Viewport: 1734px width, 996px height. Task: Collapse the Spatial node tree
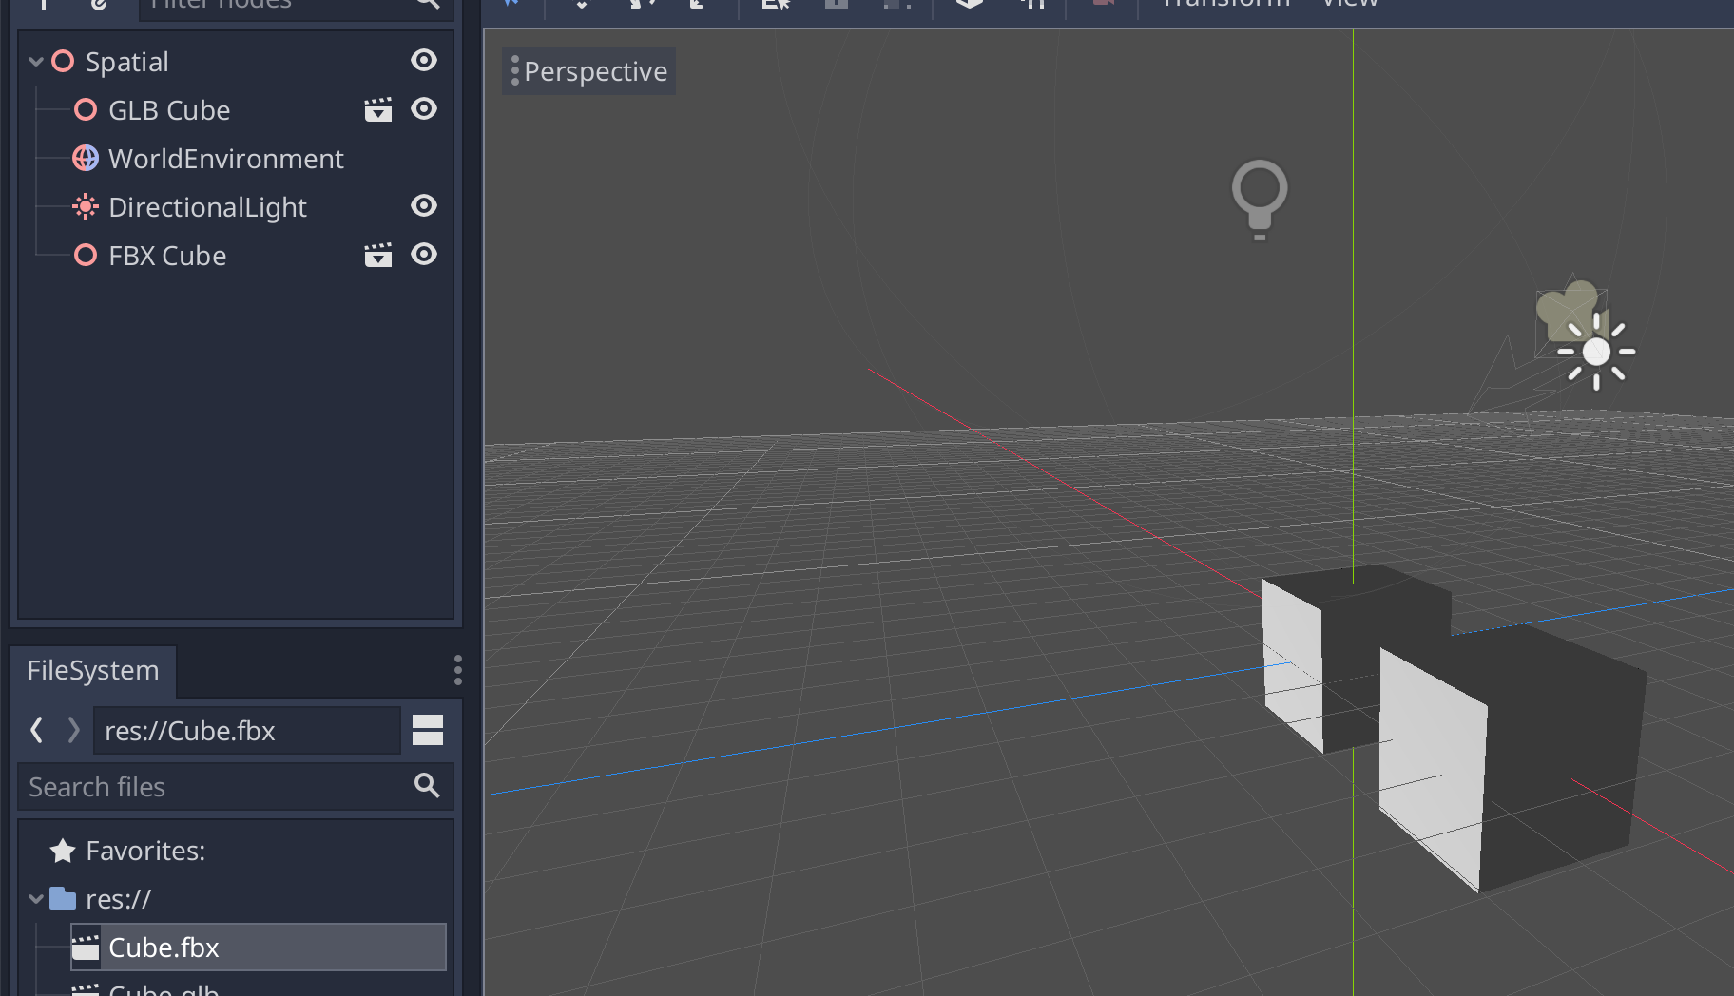[35, 61]
